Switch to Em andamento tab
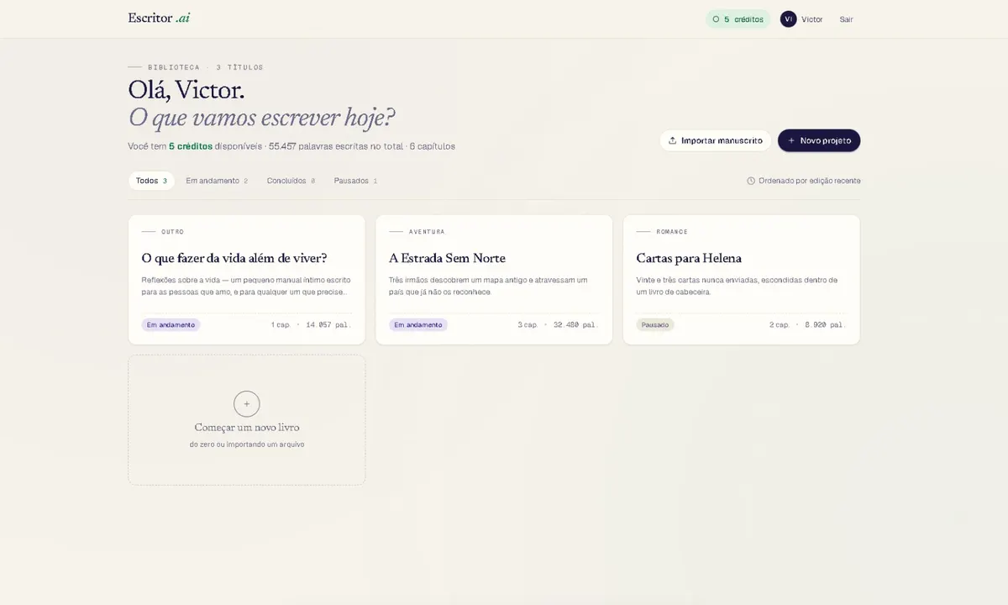Image resolution: width=1008 pixels, height=605 pixels. pos(217,181)
